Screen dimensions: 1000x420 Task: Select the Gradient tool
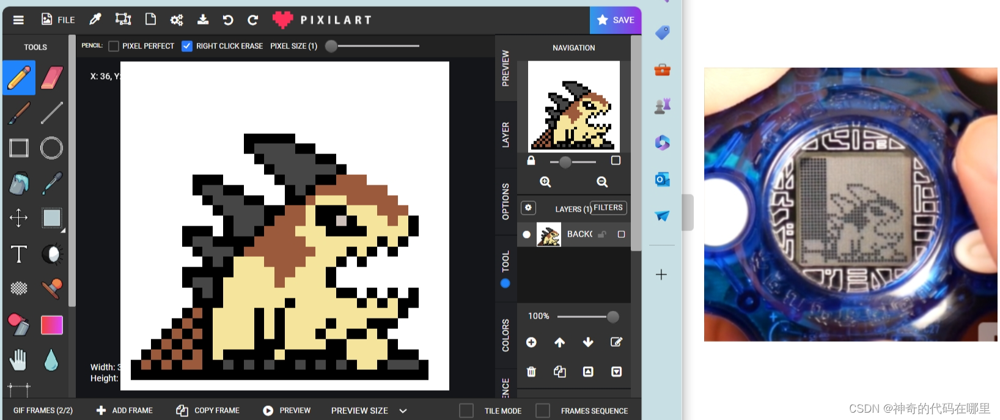click(52, 325)
